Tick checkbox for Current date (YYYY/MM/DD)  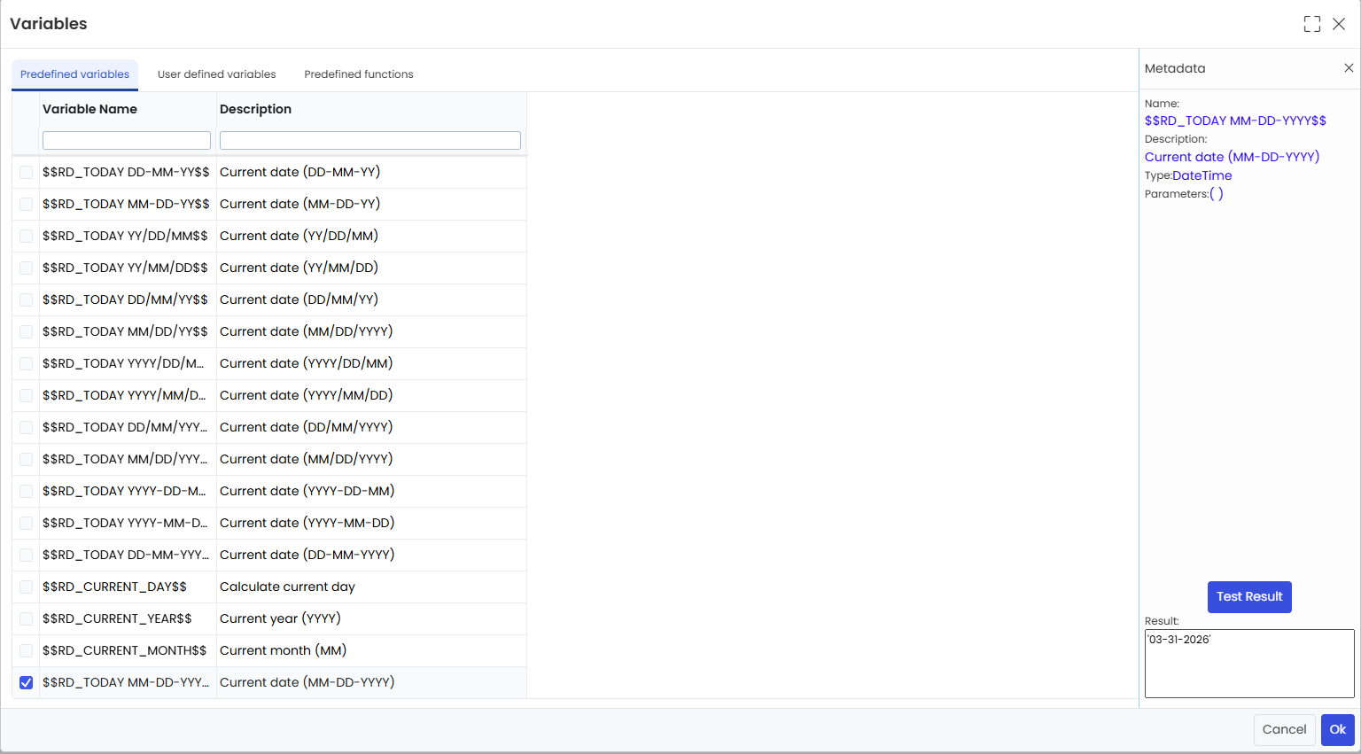[x=27, y=395]
